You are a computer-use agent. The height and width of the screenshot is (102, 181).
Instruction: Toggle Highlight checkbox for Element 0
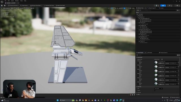tap(138, 62)
